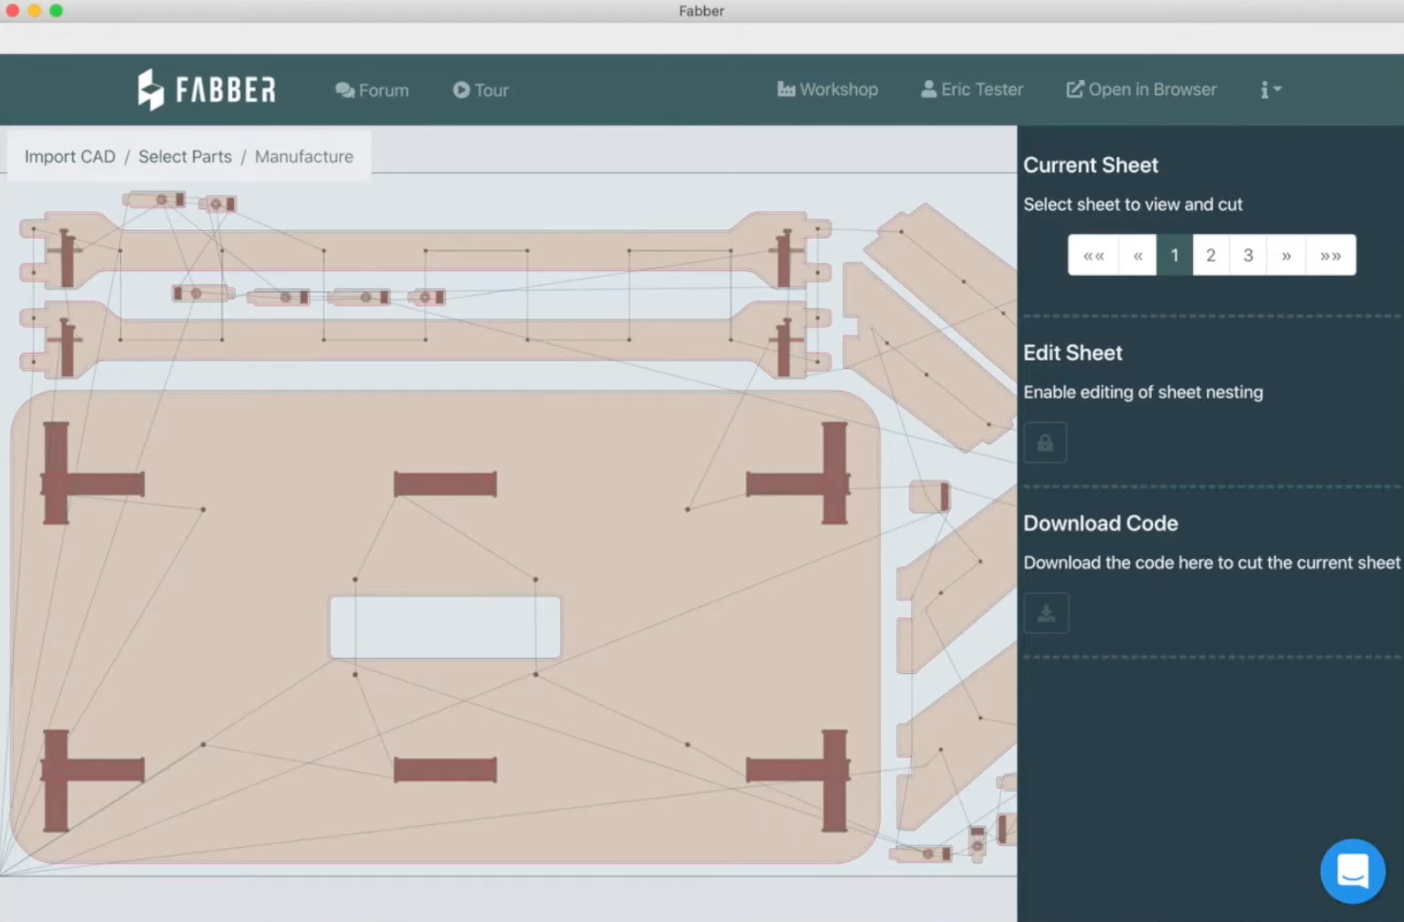
Task: Open the Forum link
Action: pos(372,91)
